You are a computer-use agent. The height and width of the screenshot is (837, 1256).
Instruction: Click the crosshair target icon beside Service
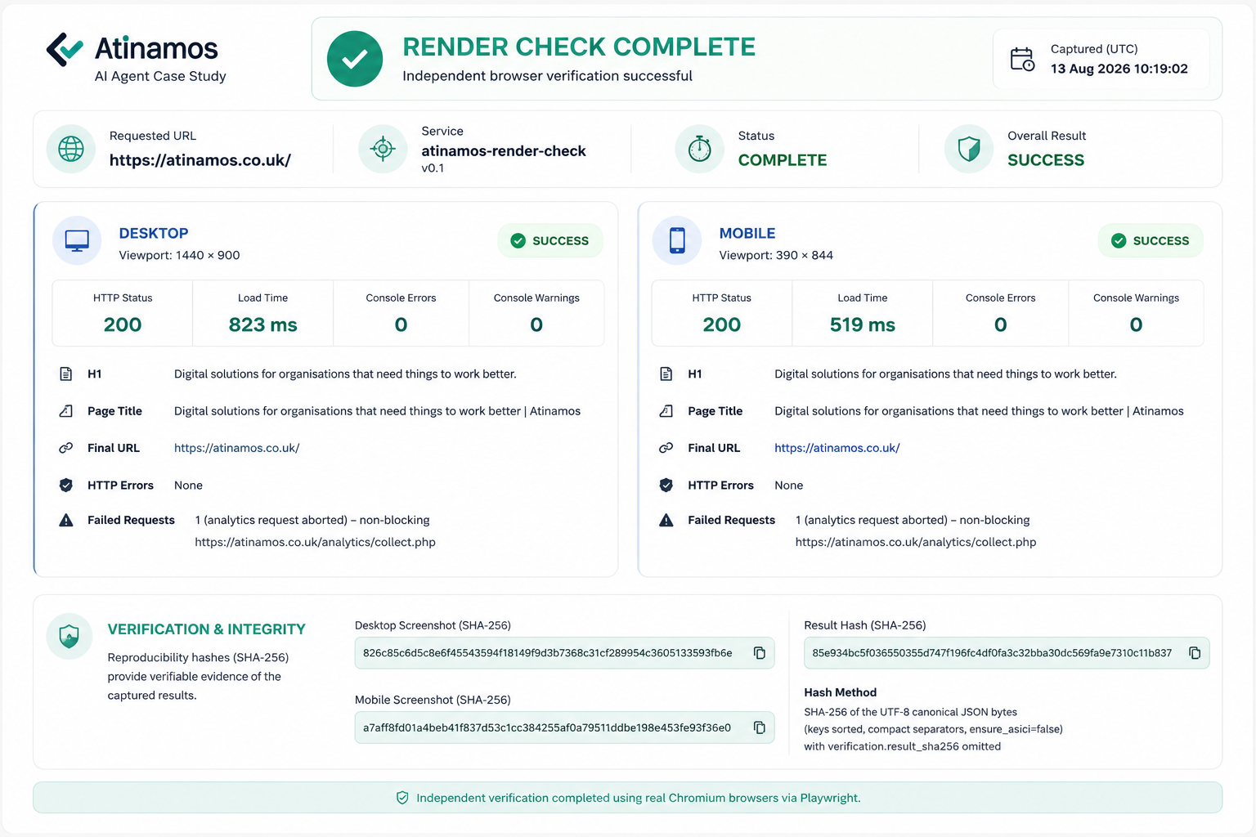coord(383,149)
